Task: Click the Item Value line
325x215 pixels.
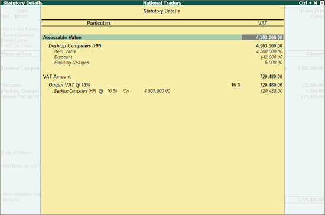Action: tap(65, 51)
